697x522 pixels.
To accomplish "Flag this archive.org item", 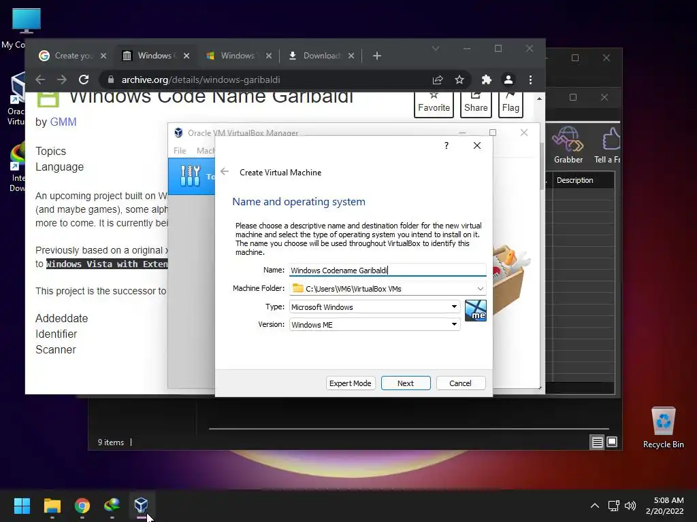I will click(x=510, y=104).
